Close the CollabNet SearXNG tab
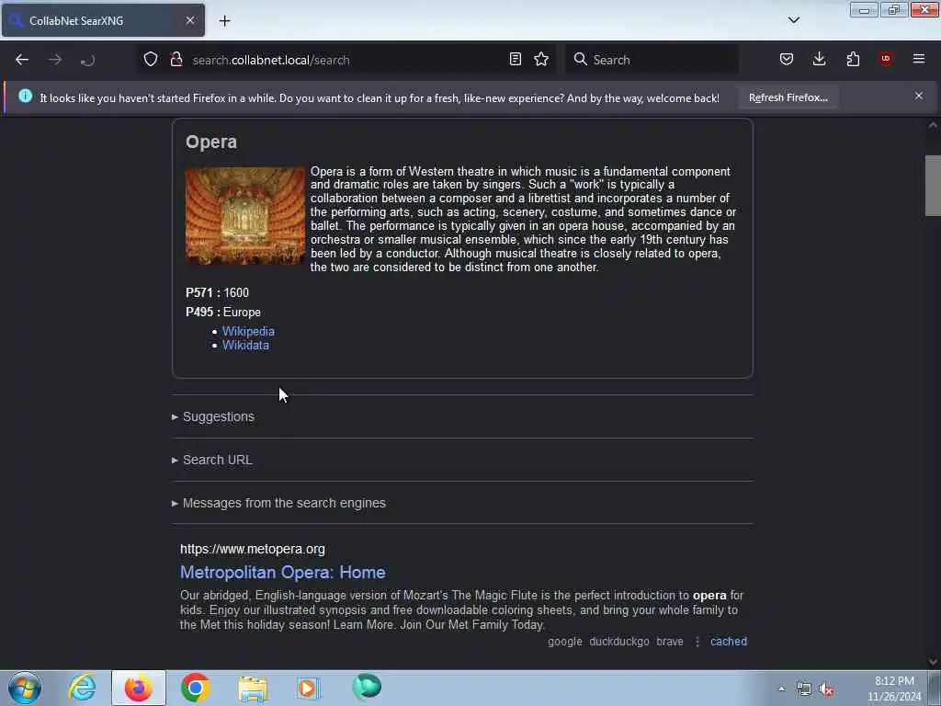Image resolution: width=941 pixels, height=706 pixels. click(x=189, y=20)
